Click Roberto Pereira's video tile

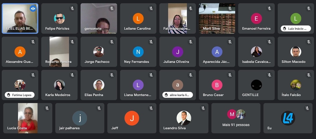[59, 52]
